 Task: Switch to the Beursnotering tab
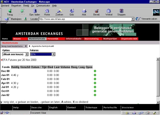pos(93,39)
